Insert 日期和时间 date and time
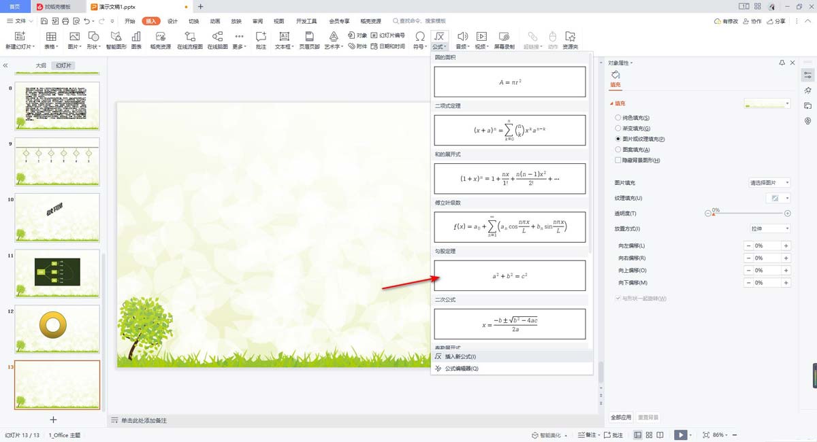817x442 pixels. (388, 46)
